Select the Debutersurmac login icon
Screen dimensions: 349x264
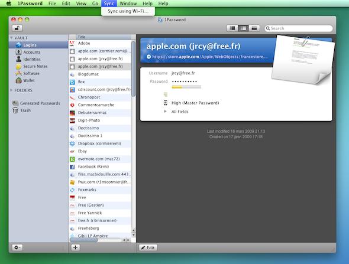(x=72, y=113)
